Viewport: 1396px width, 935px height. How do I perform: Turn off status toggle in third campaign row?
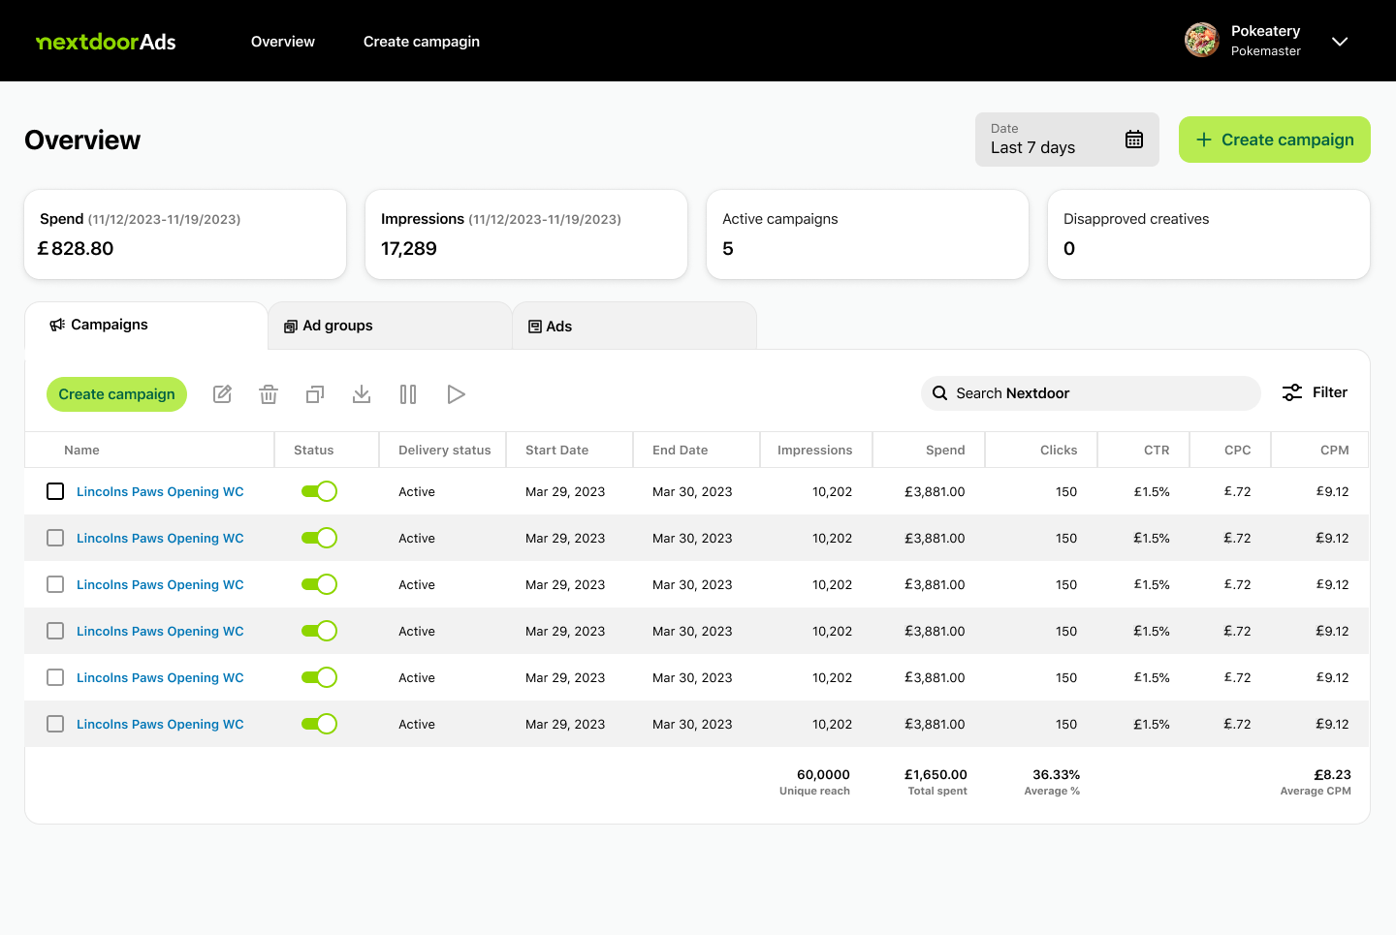coord(319,584)
